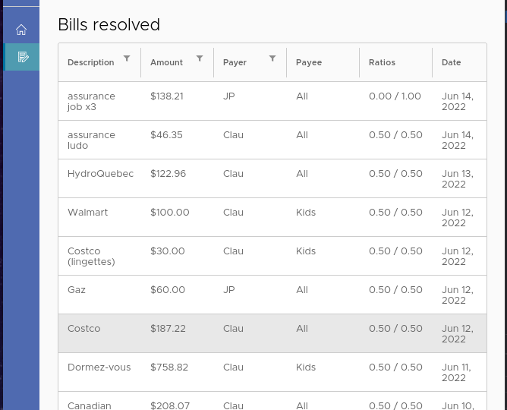Open the Description column filter
This screenshot has width=507, height=410.
[x=127, y=58]
